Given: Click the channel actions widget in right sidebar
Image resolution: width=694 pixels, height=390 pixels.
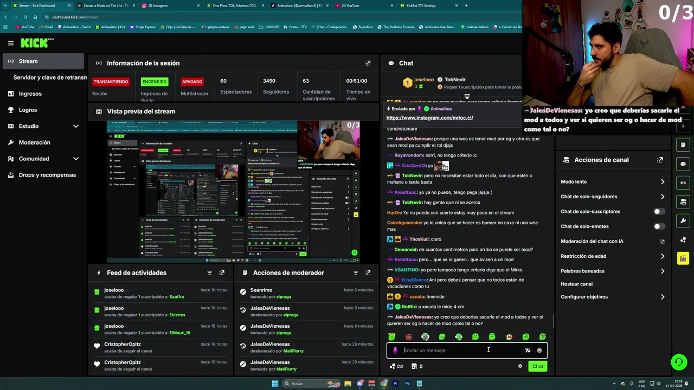Looking at the screenshot, I should pyautogui.click(x=683, y=201).
